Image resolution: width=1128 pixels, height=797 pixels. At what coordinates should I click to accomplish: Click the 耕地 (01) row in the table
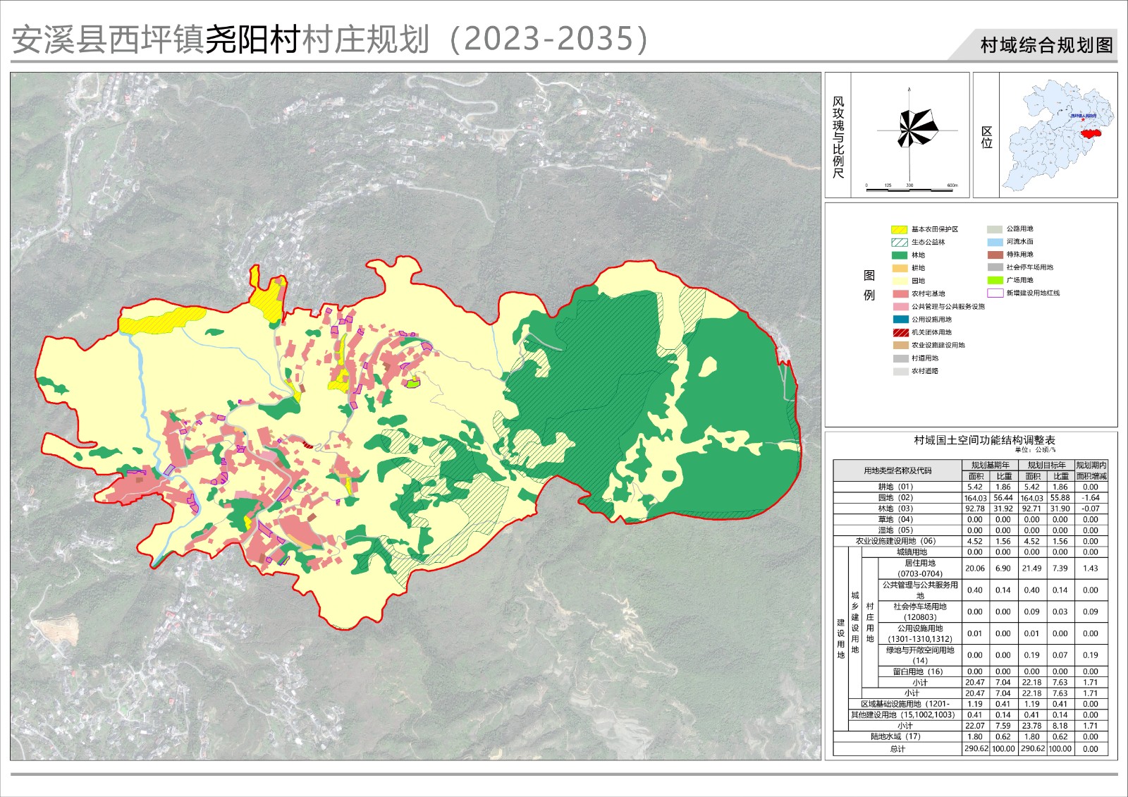[x=895, y=487]
